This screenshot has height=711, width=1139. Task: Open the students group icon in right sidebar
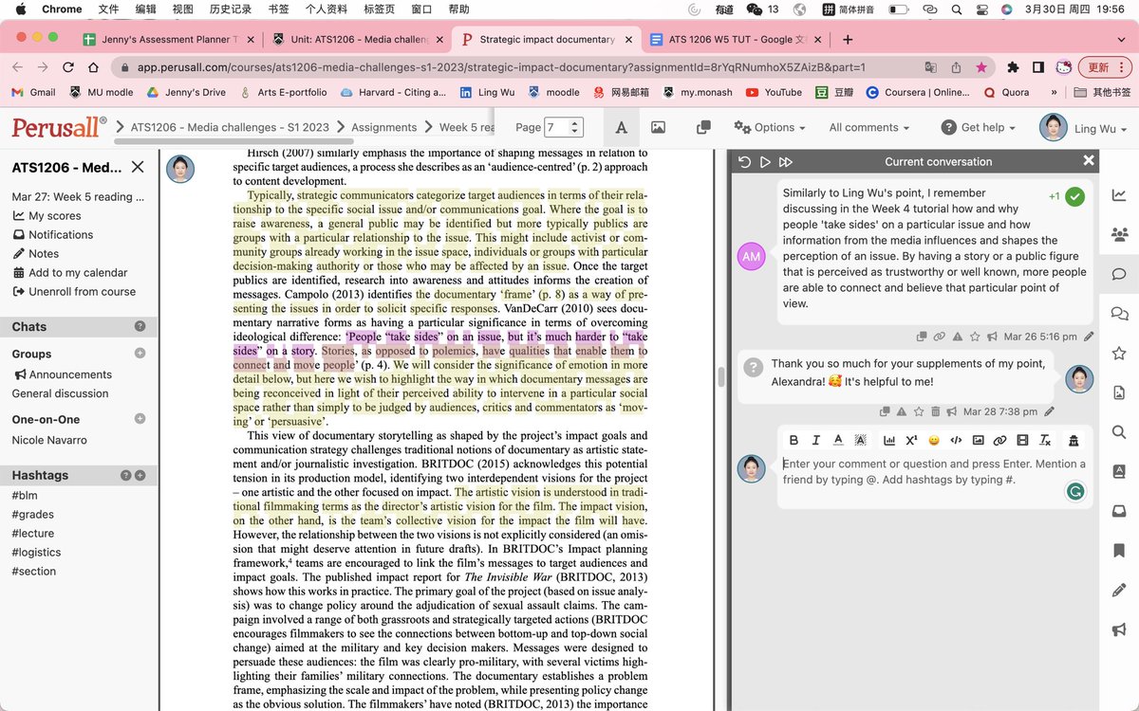click(x=1119, y=235)
